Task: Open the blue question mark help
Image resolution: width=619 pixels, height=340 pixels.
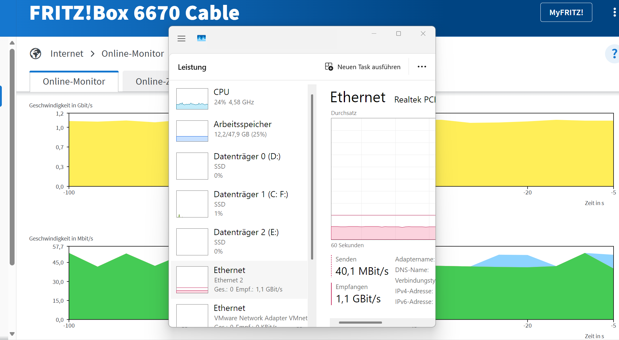Action: 614,54
